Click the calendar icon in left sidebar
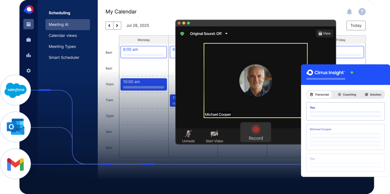Screen dimensions: 390x194 [28, 24]
